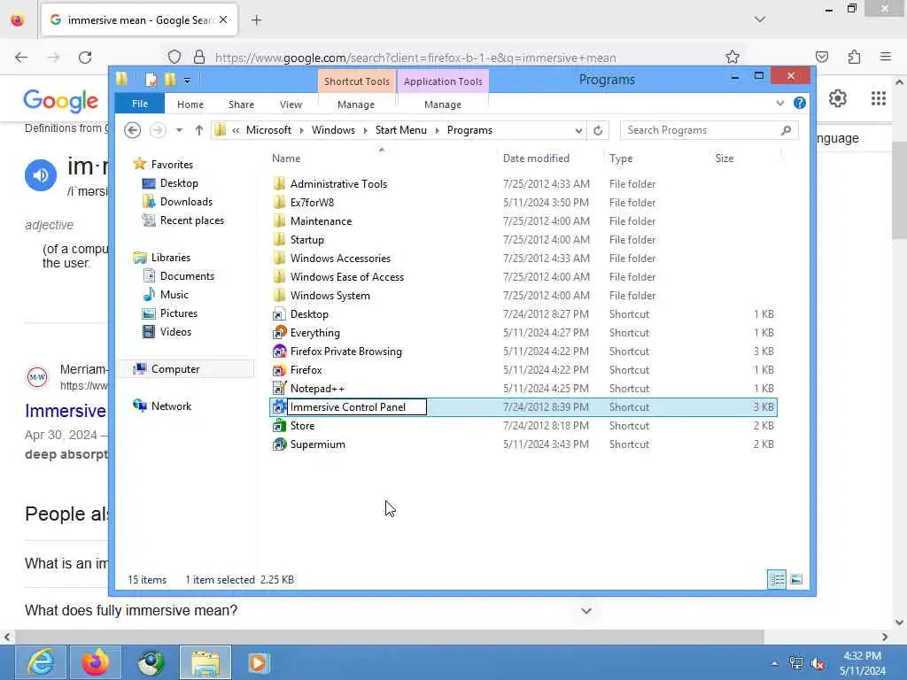
Task: Sort files by Type column header
Action: 621,158
